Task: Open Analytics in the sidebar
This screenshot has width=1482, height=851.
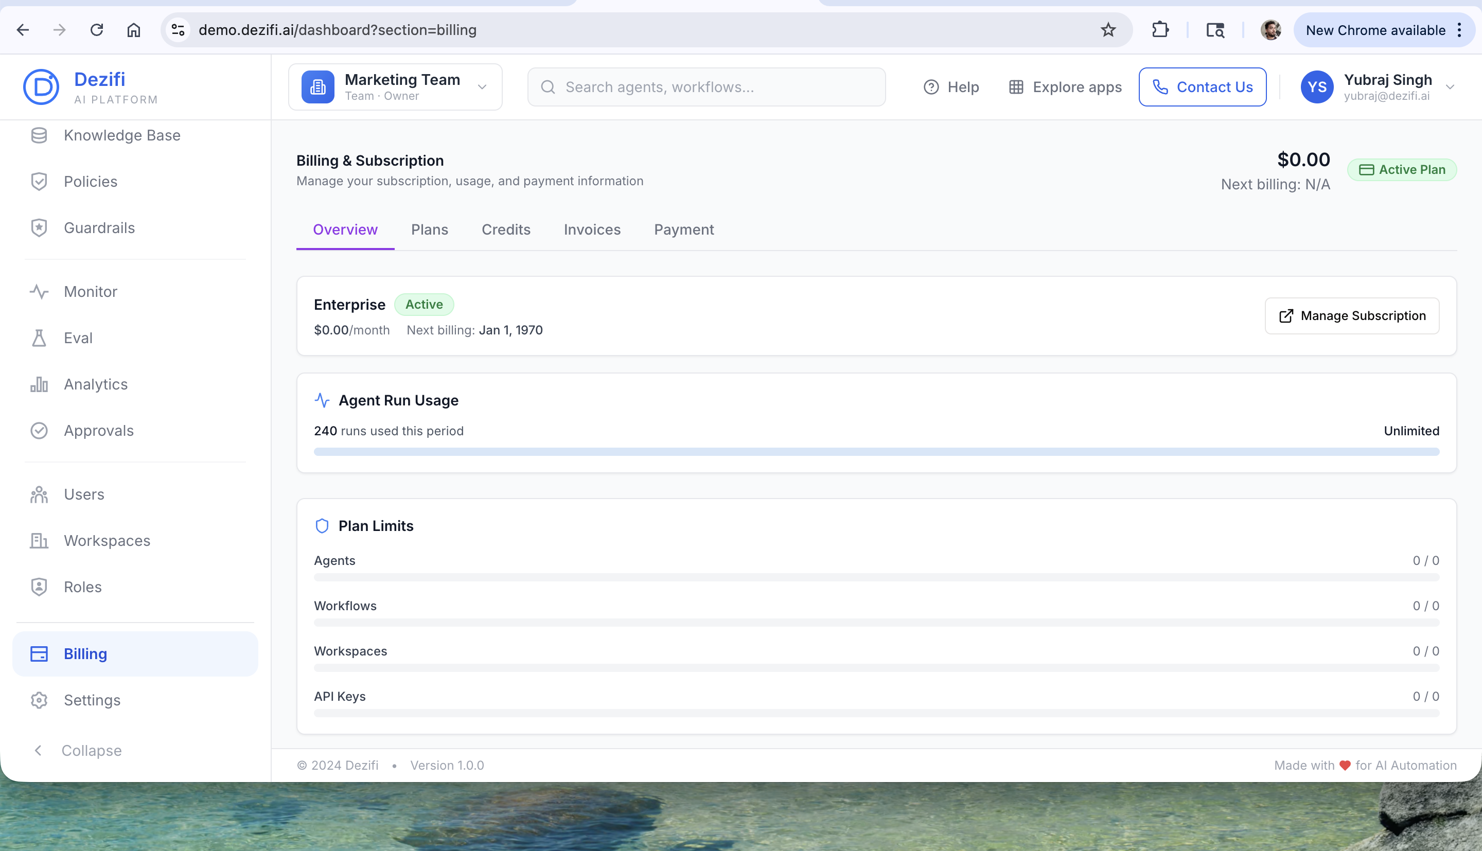Action: pos(135,384)
